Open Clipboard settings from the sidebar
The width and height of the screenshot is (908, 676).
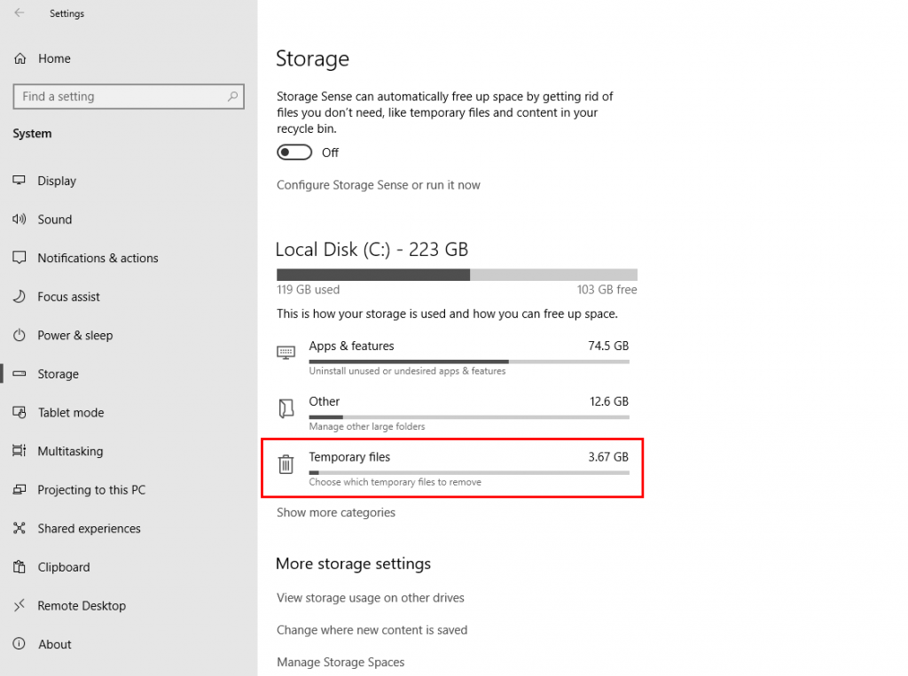(x=64, y=567)
